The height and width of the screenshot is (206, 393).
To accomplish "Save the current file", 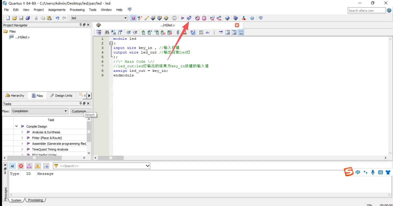I will (x=21, y=18).
